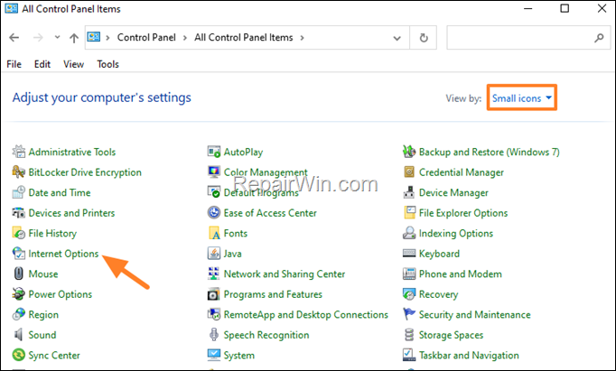The width and height of the screenshot is (616, 371).
Task: Open the Java icon
Action: [214, 254]
